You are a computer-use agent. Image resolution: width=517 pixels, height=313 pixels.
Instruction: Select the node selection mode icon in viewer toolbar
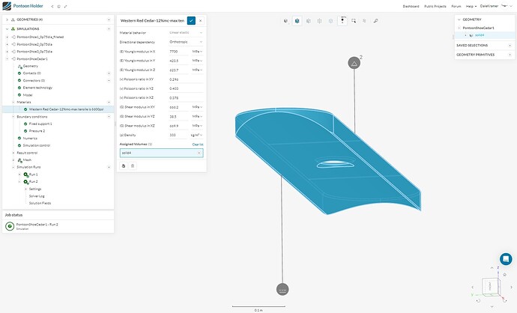(330, 21)
